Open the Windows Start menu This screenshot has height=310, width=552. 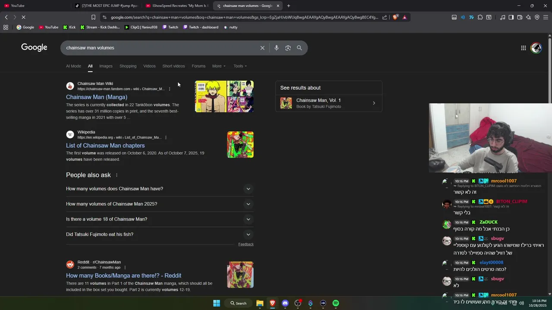tap(216, 303)
